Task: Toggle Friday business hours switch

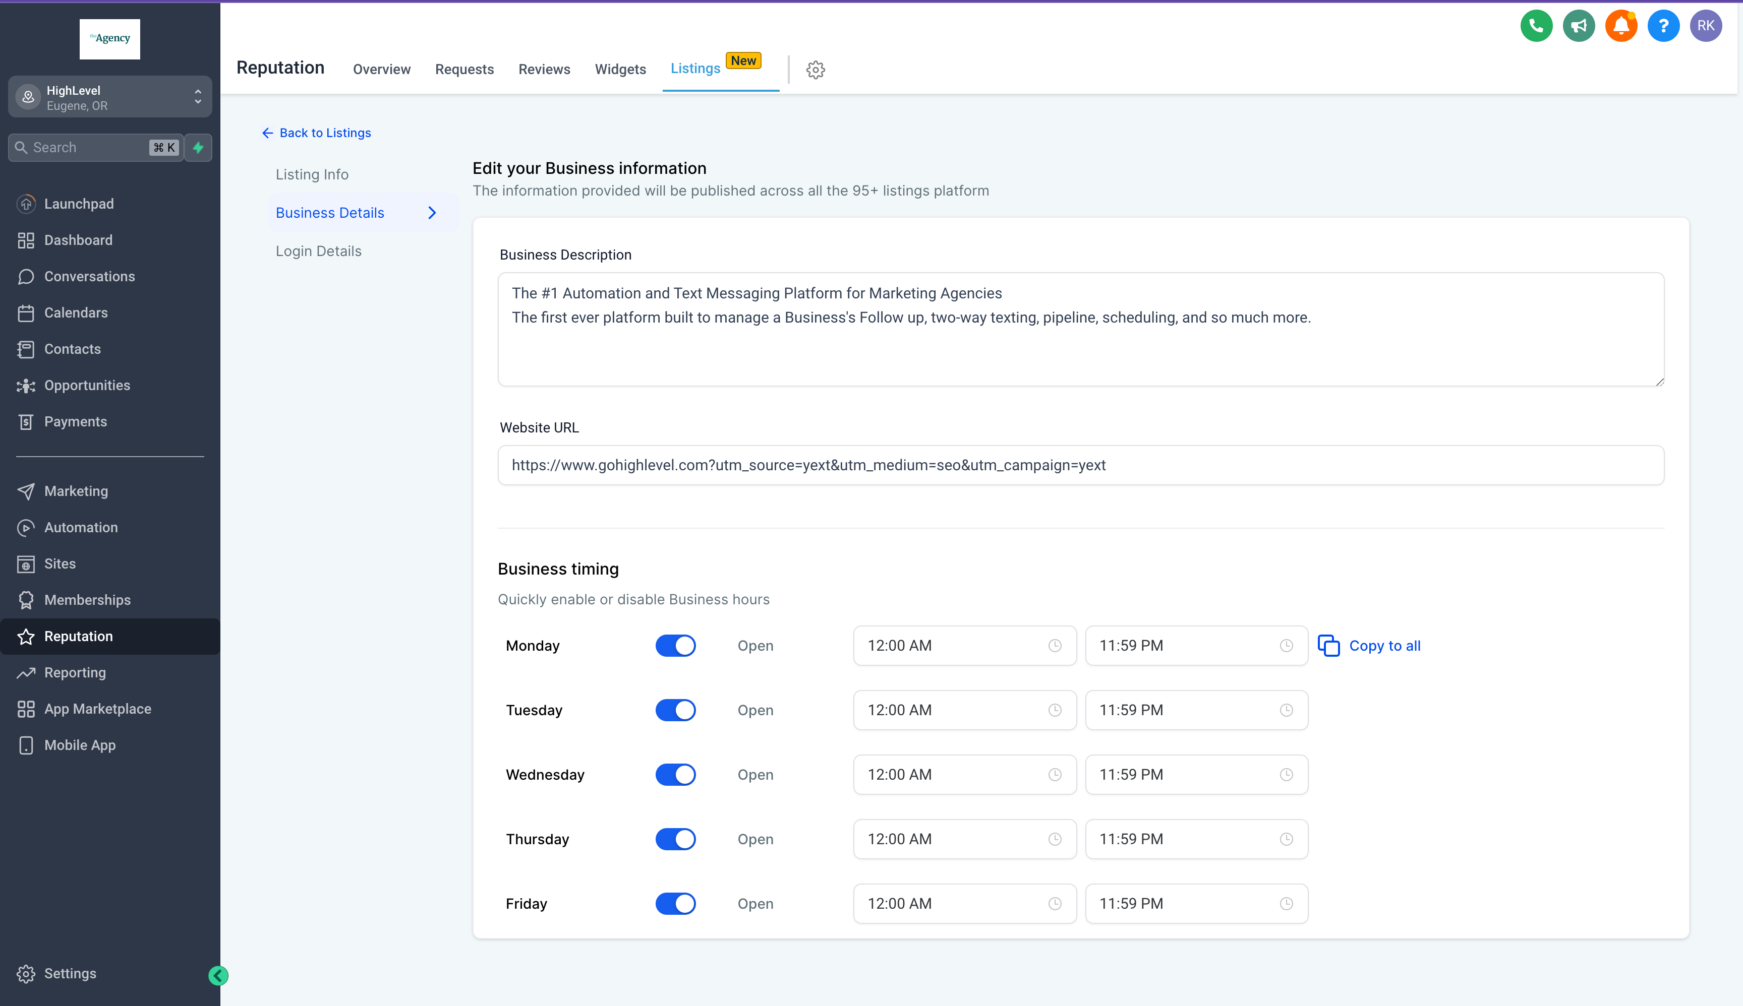Action: click(x=675, y=904)
